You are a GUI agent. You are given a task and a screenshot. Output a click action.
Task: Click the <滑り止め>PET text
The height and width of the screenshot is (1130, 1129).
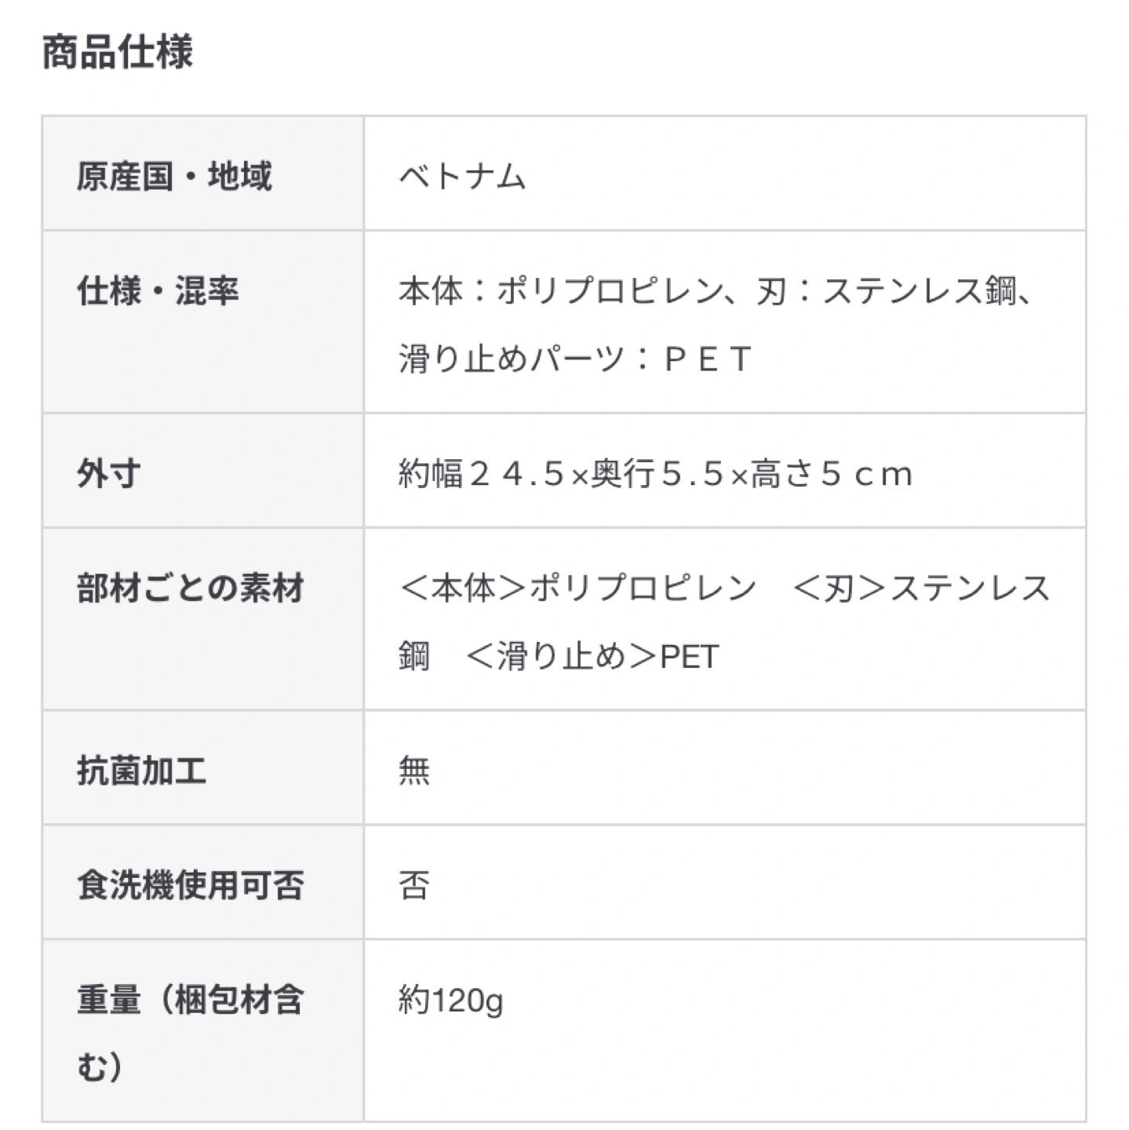click(x=592, y=657)
